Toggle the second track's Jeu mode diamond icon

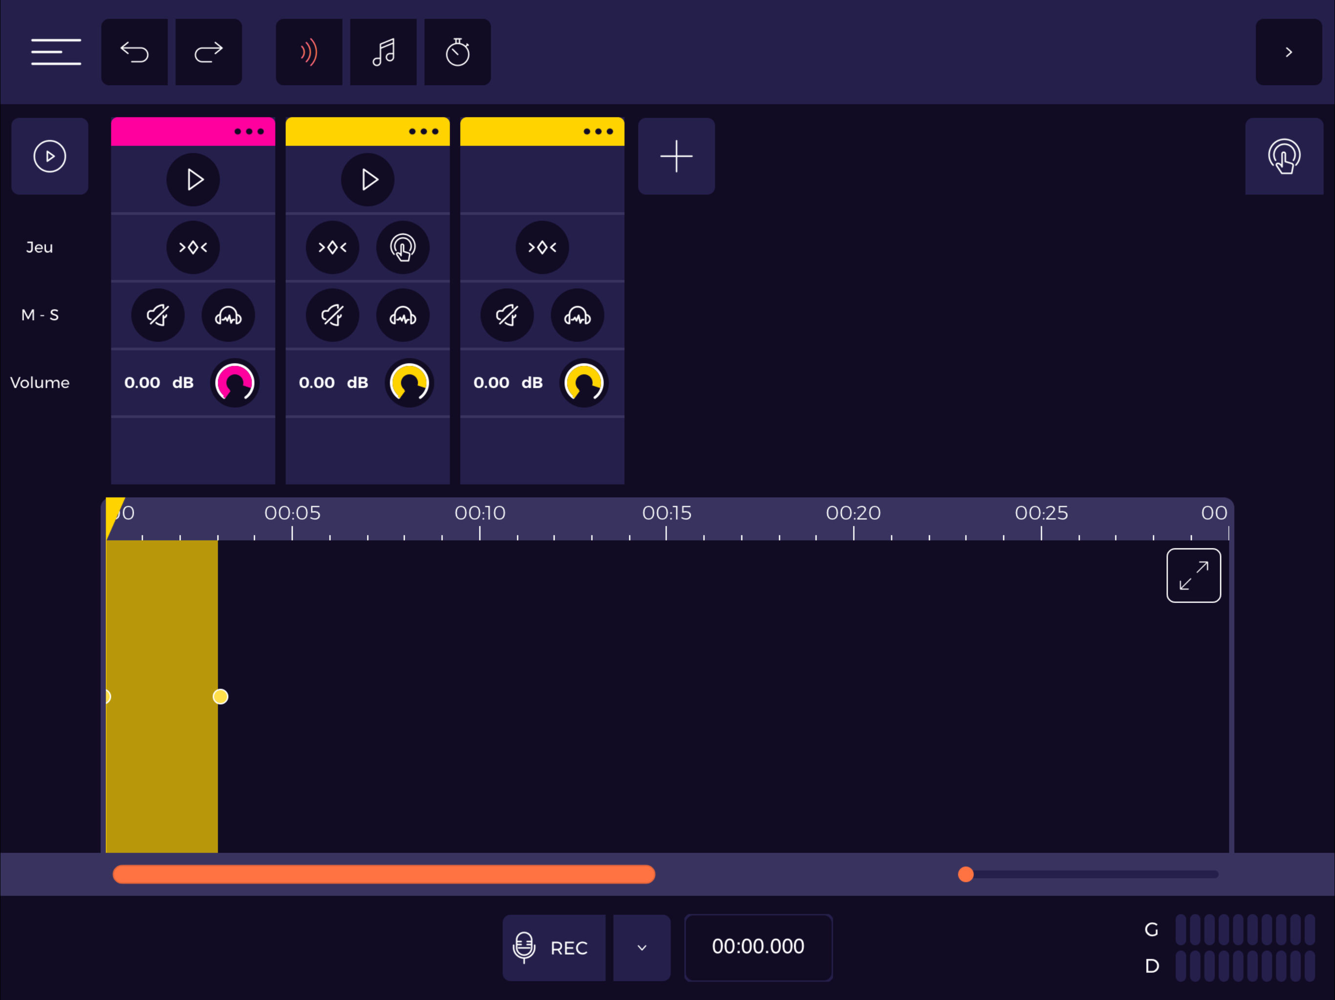333,247
